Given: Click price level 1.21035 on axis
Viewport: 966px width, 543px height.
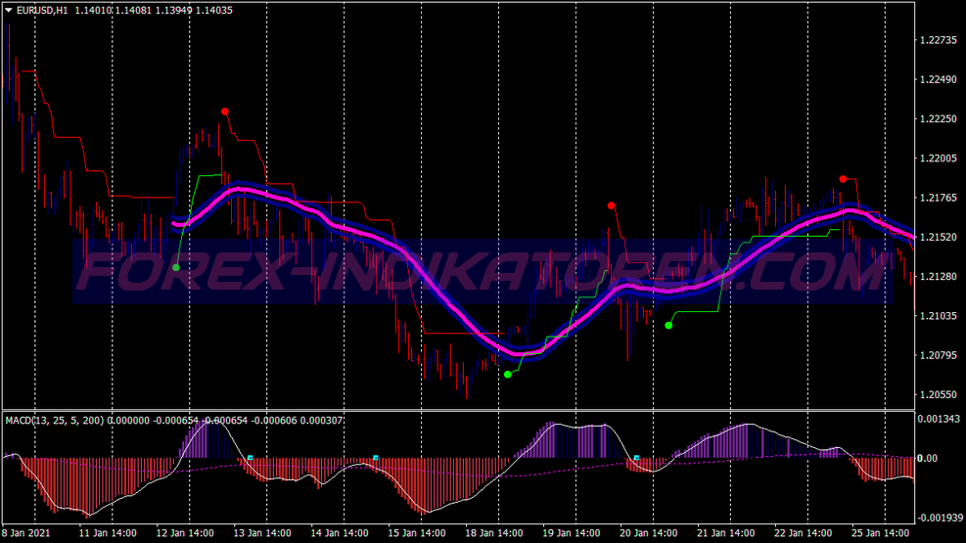Looking at the screenshot, I should tap(939, 316).
